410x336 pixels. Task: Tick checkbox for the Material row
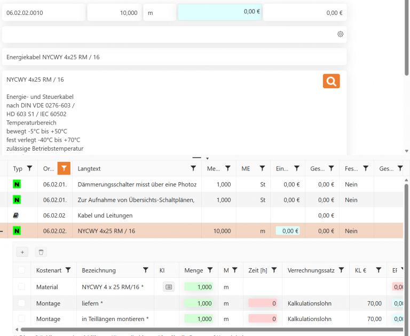click(21, 287)
